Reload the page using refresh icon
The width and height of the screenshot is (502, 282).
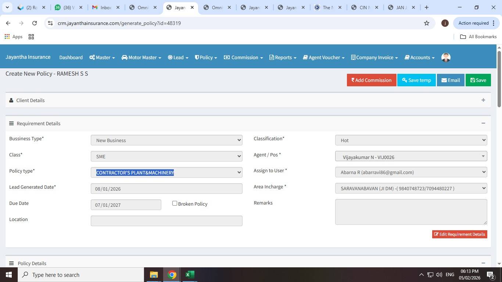[x=35, y=23]
